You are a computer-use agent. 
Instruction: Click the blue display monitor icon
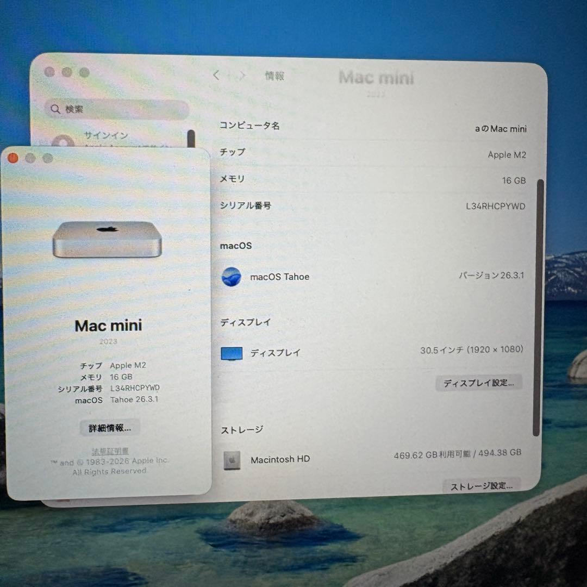coord(232,353)
